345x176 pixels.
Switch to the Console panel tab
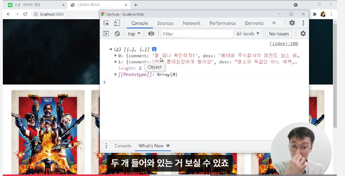[x=140, y=23]
